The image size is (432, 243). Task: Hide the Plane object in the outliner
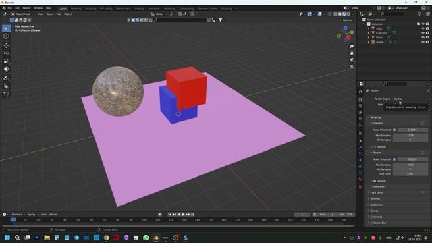click(423, 38)
